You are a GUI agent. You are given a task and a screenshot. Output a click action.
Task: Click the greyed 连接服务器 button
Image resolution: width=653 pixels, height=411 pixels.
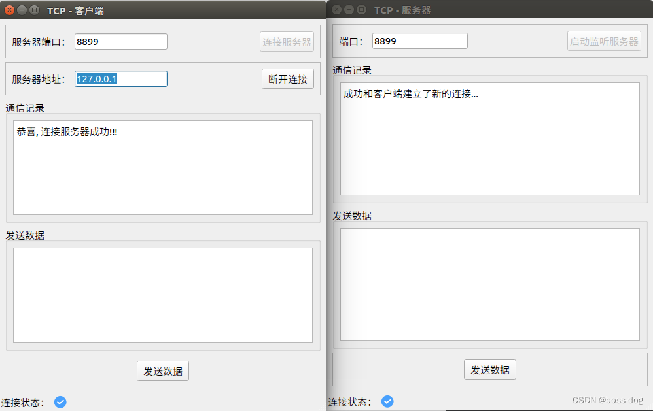tap(287, 42)
